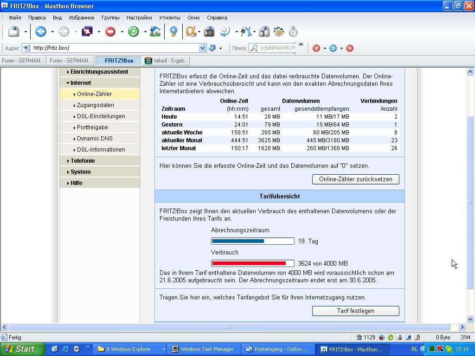Click the Go arrow next to address bar
The height and width of the screenshot is (356, 475).
coord(212,48)
